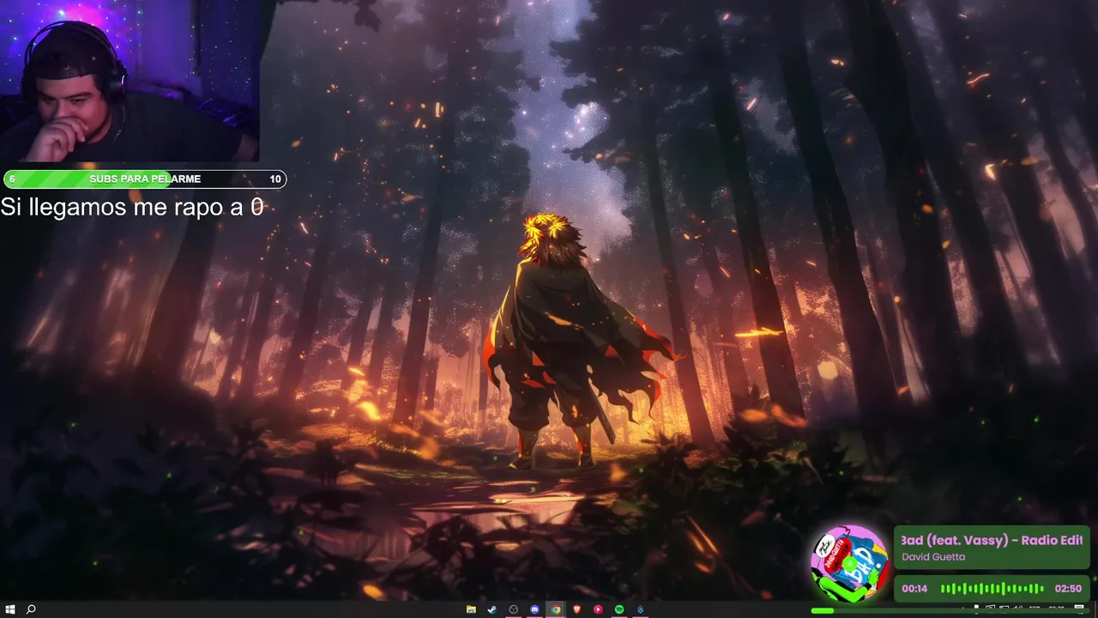1098x618 pixels.
Task: Open OBS Studio taskbar icon
Action: 514,609
